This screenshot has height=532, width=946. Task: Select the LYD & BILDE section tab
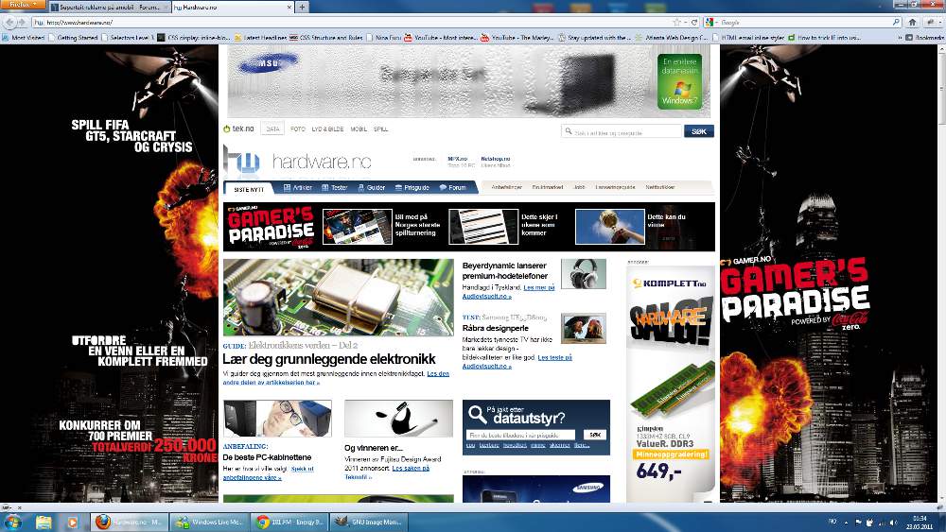[x=327, y=129]
